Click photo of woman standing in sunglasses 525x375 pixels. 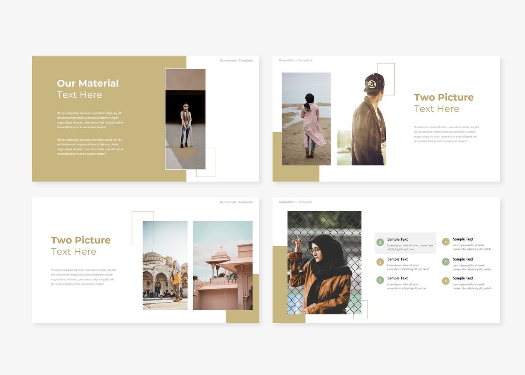[x=185, y=119]
